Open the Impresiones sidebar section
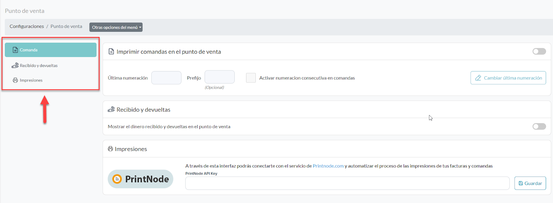 tap(31, 80)
